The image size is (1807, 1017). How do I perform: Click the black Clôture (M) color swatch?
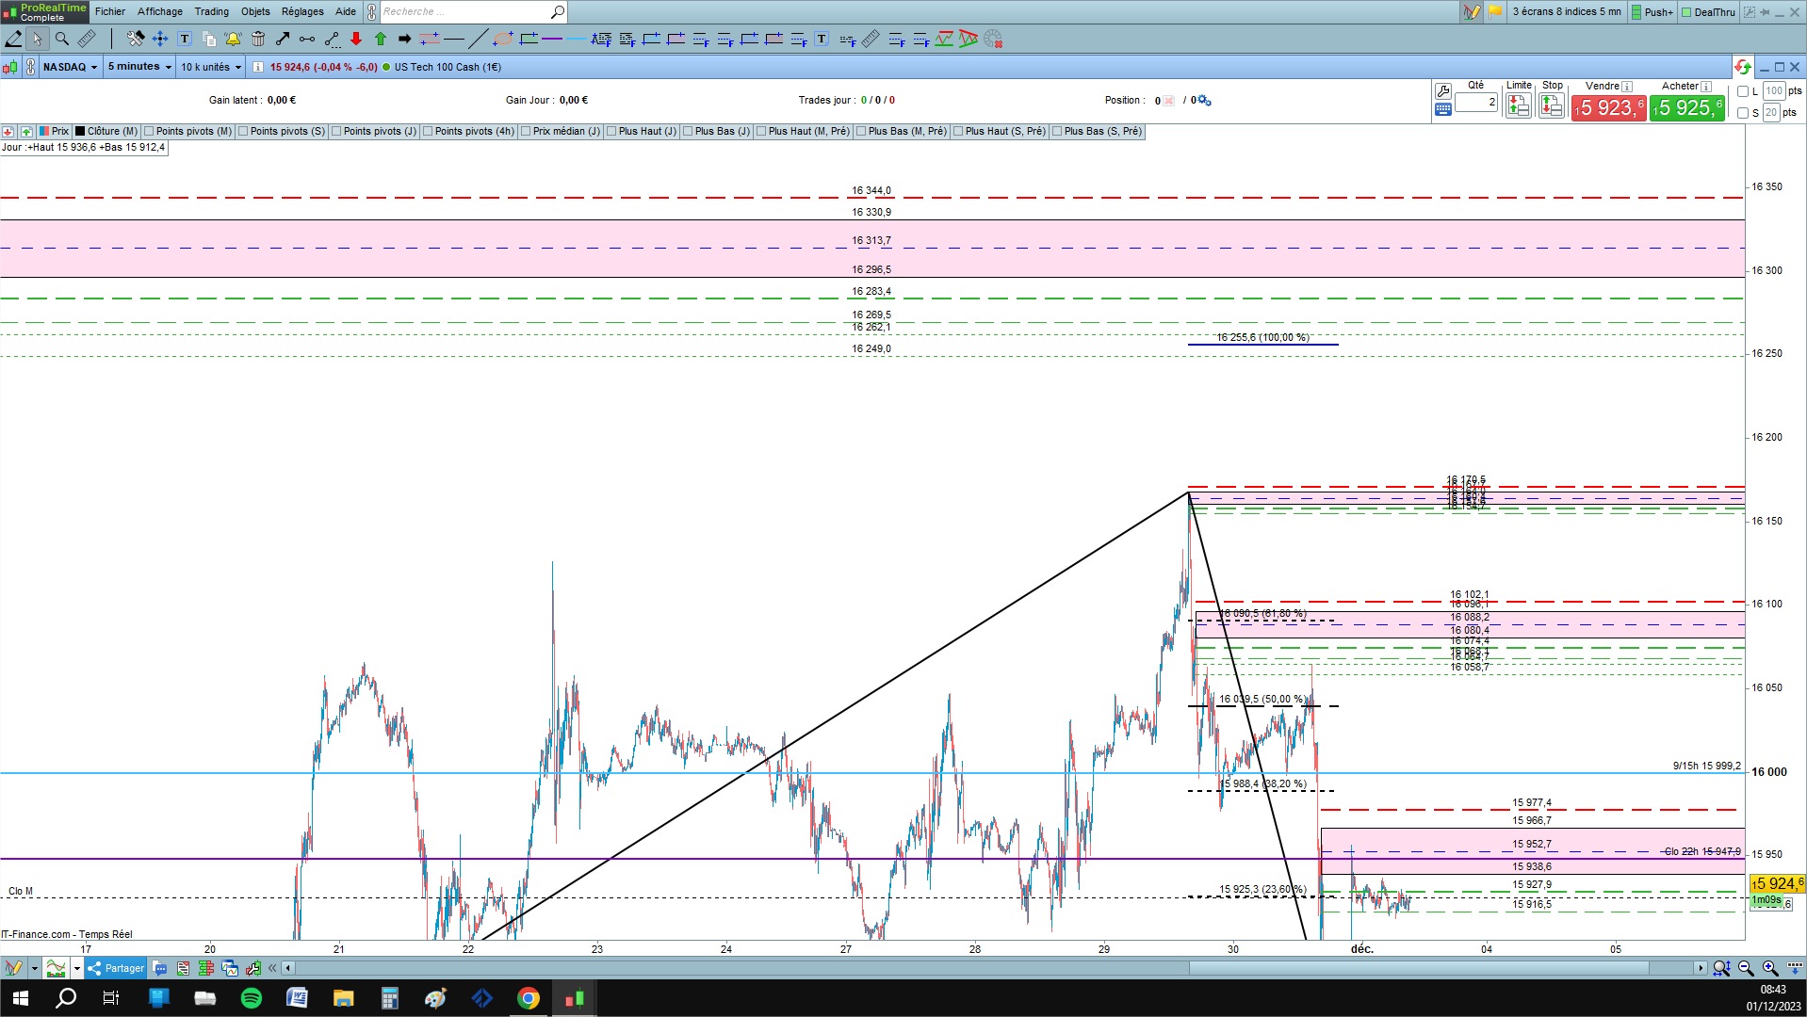click(80, 132)
